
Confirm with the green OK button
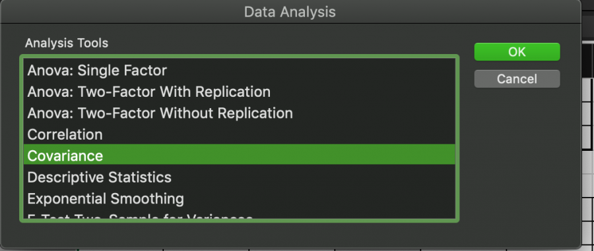click(517, 52)
